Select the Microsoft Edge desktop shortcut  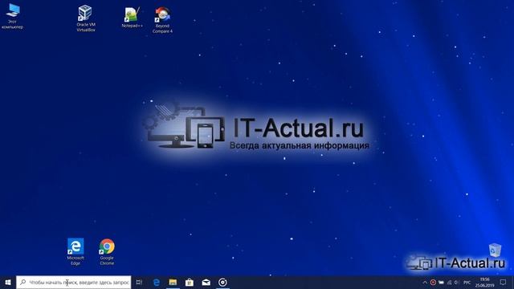click(x=75, y=251)
